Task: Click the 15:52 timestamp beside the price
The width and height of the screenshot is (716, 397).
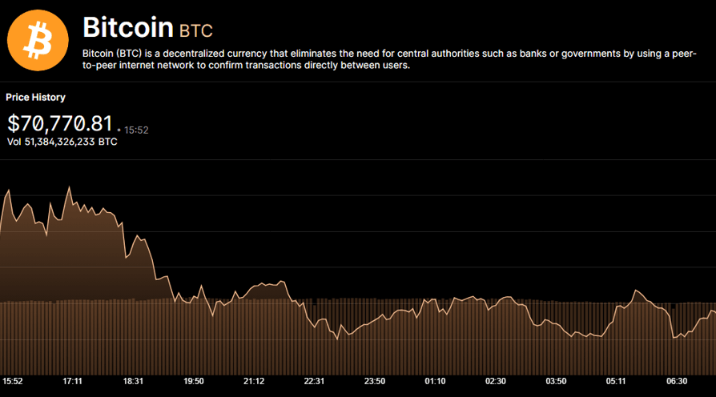Action: pos(136,130)
